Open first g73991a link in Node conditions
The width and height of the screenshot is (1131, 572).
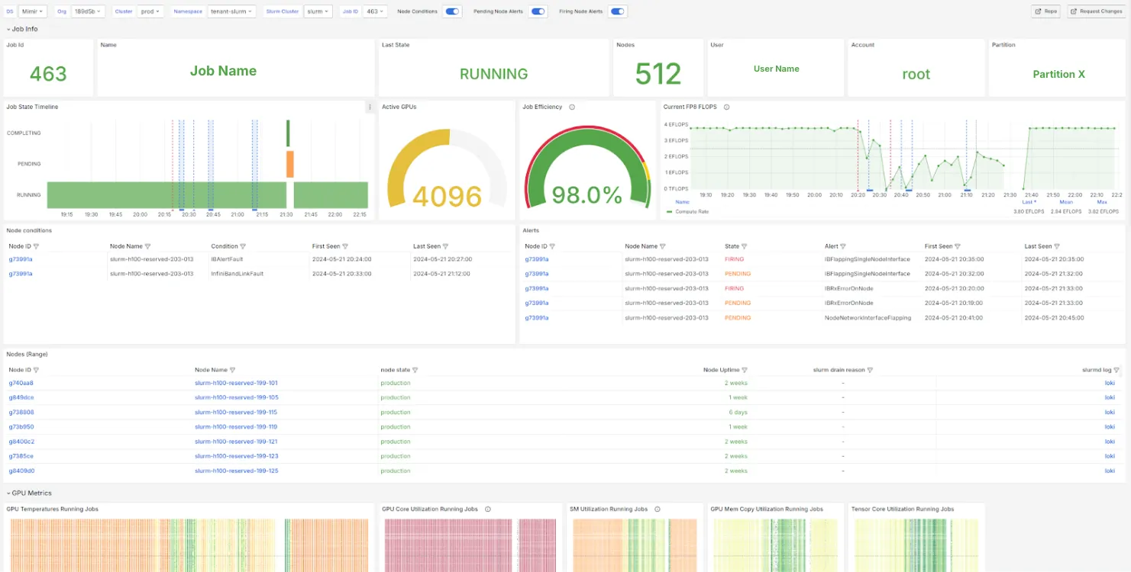pos(21,259)
